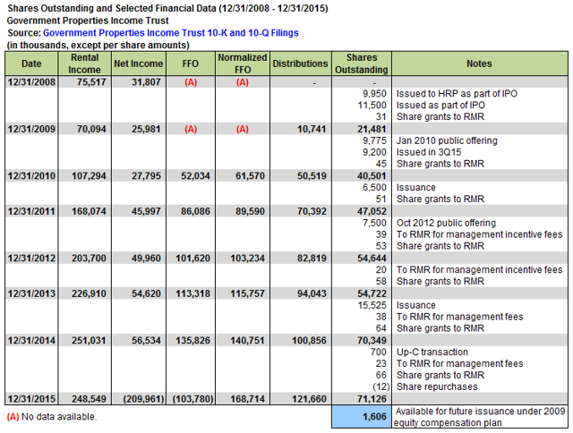Select the Rental Income column header
Image resolution: width=573 pixels, height=433 pixels.
pyautogui.click(x=85, y=64)
